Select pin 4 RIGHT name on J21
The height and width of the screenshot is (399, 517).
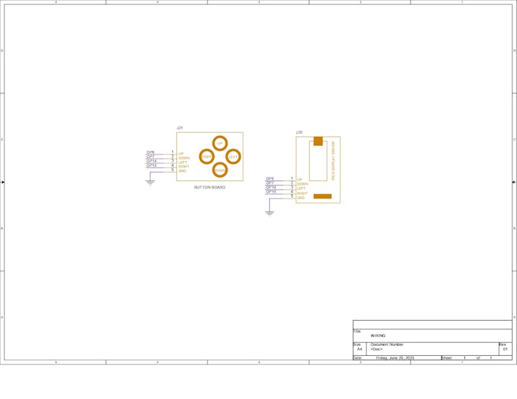click(184, 167)
